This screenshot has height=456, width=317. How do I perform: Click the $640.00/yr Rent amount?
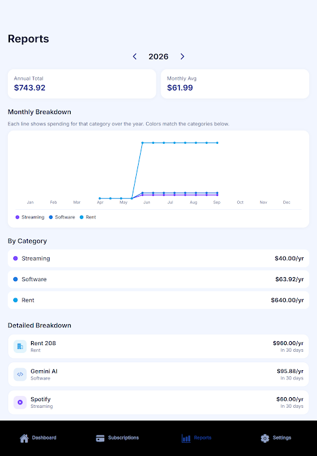click(287, 300)
